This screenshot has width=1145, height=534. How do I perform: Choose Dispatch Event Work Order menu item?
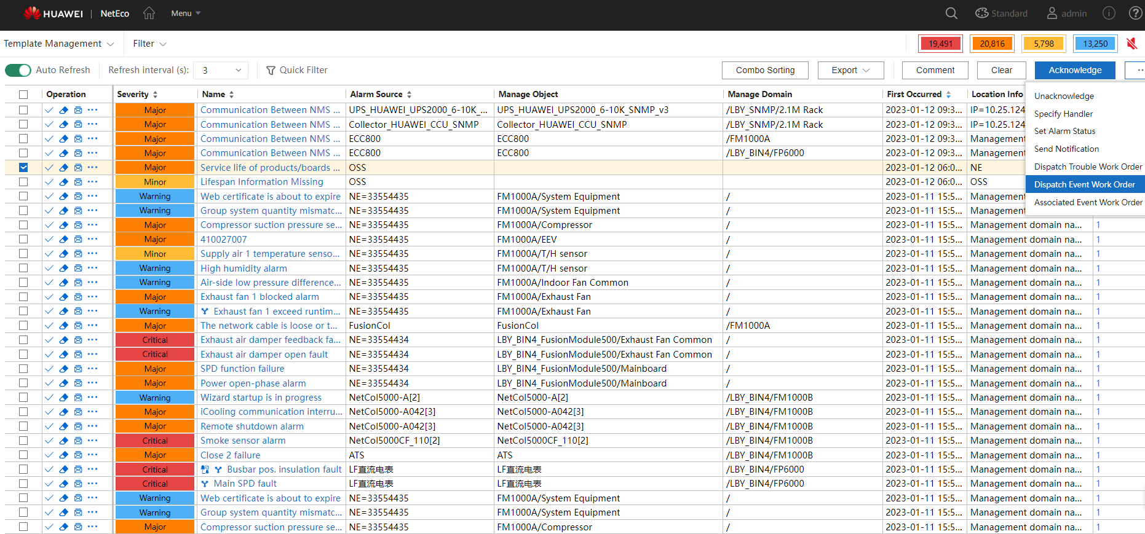[1084, 184]
